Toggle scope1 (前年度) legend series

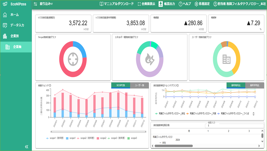(55, 138)
